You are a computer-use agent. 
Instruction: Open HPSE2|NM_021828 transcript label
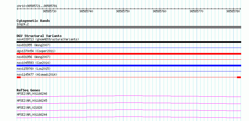[29, 108]
